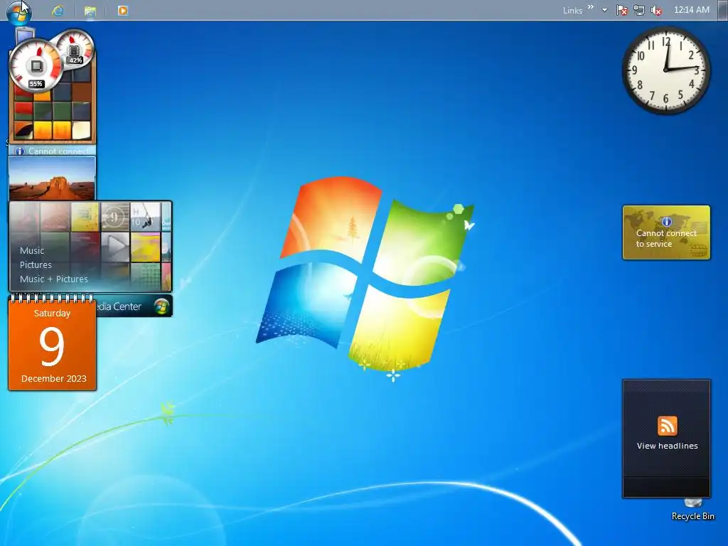
Task: Open the Start menu orb
Action: [x=19, y=11]
